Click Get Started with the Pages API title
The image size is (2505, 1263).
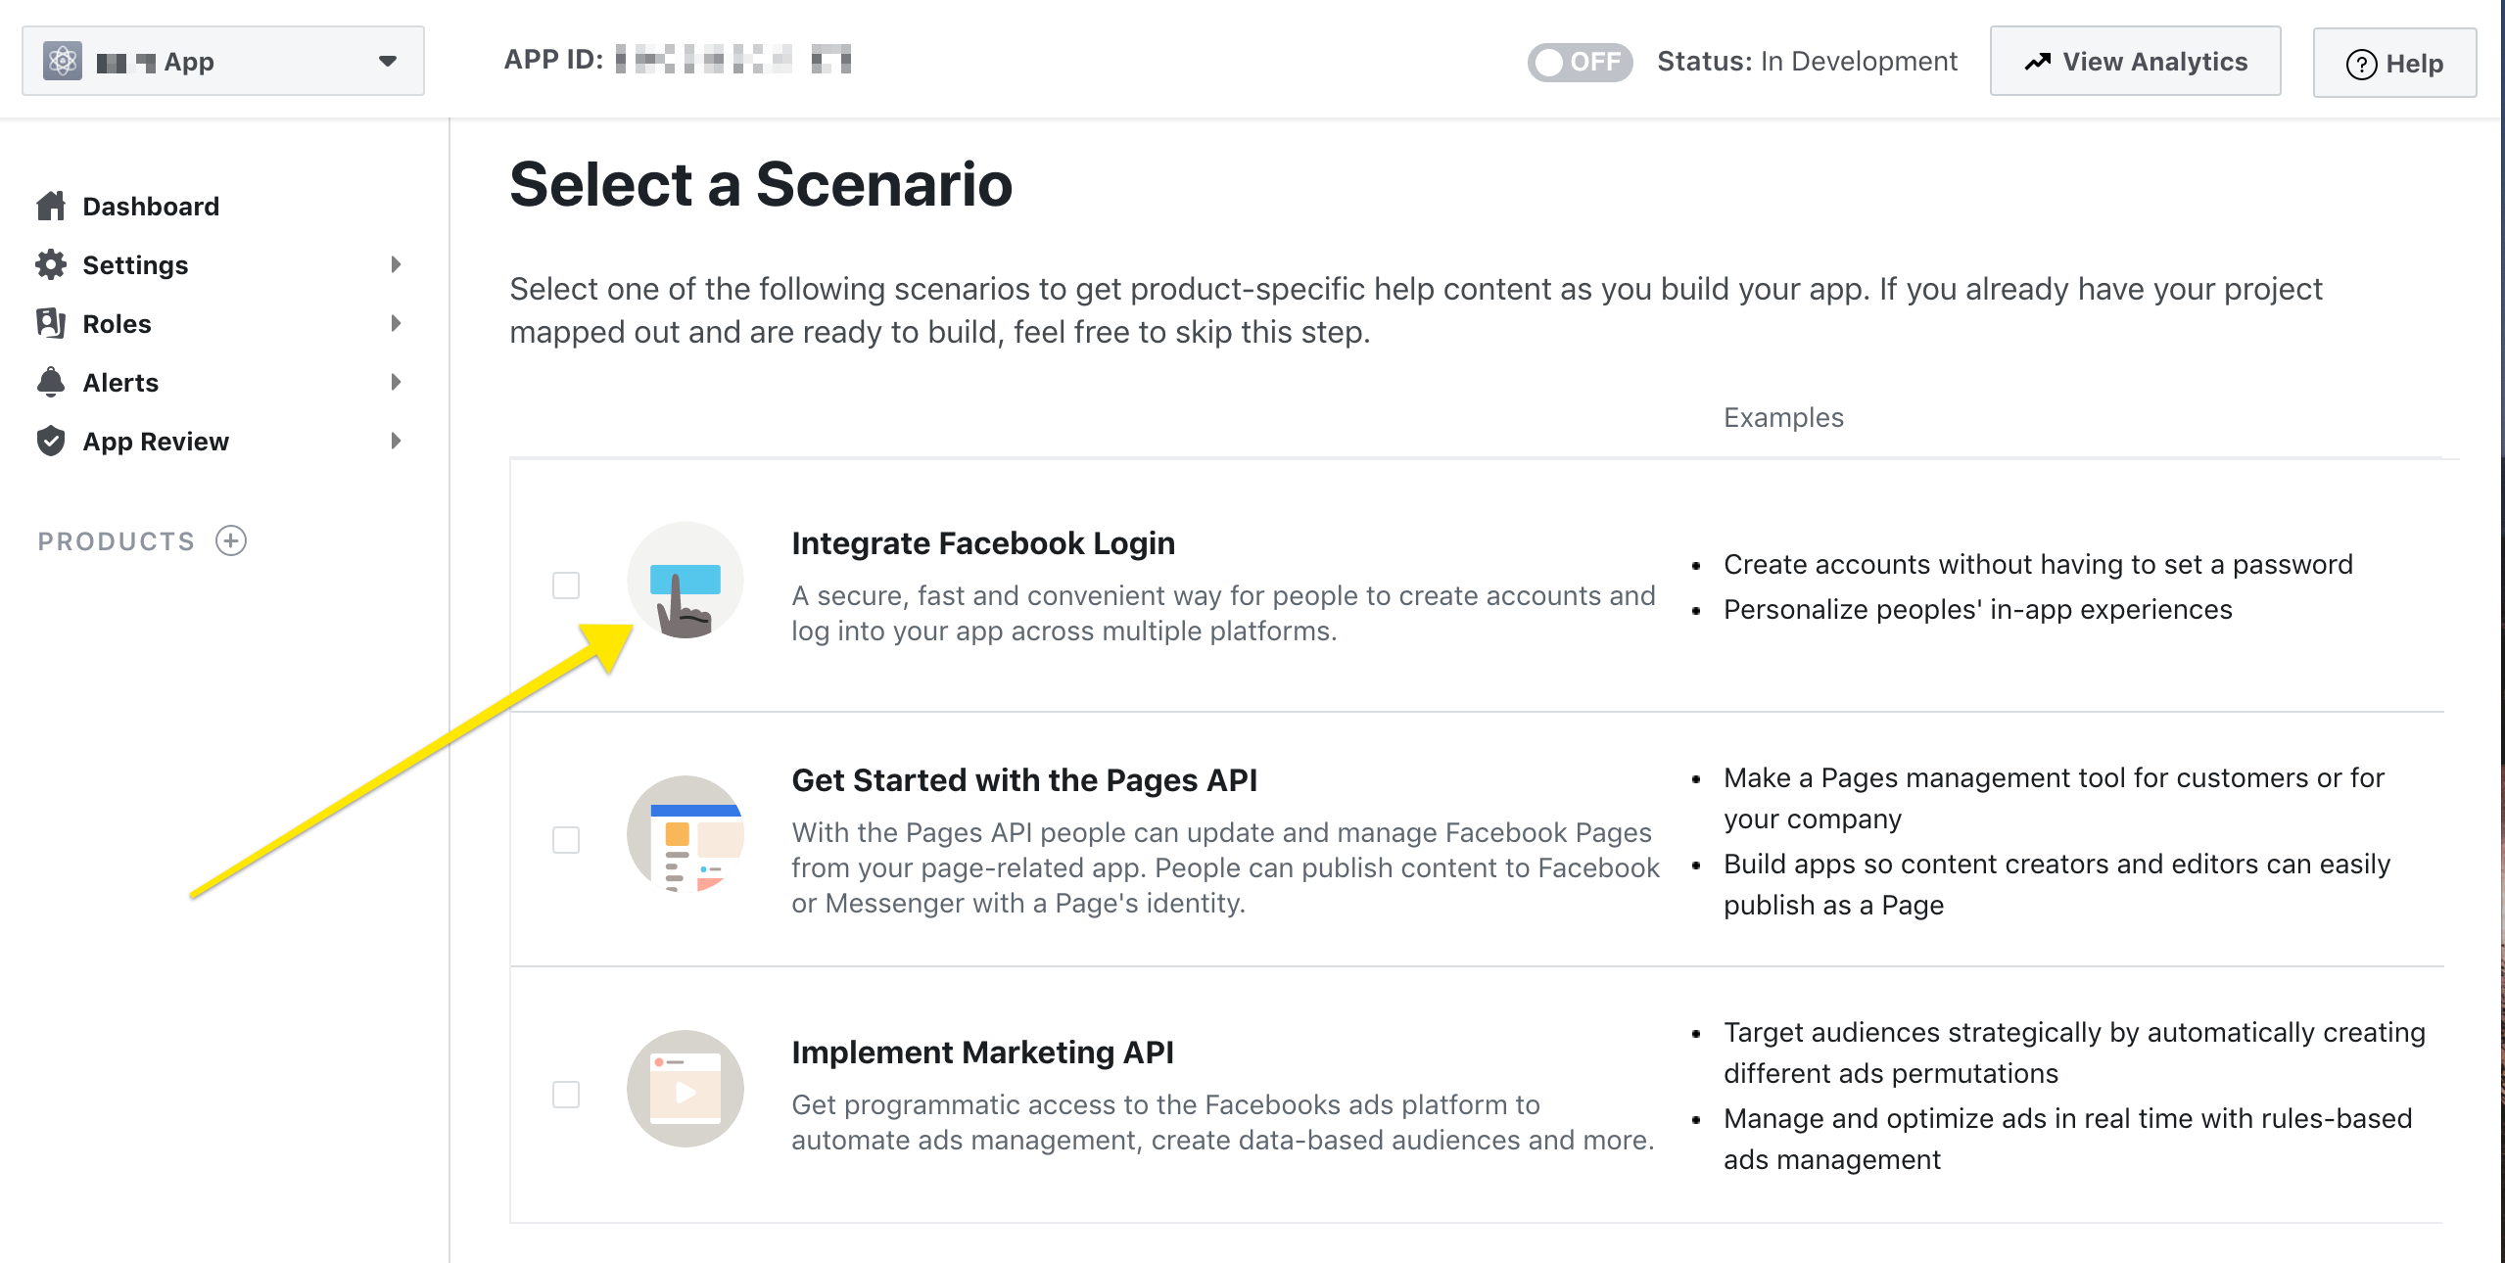pos(1024,780)
